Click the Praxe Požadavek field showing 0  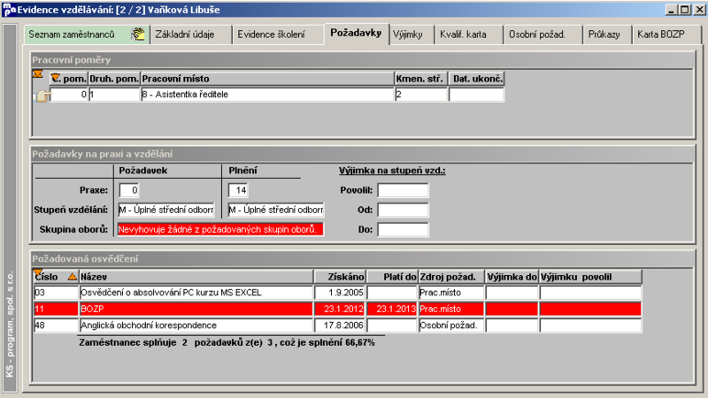129,190
